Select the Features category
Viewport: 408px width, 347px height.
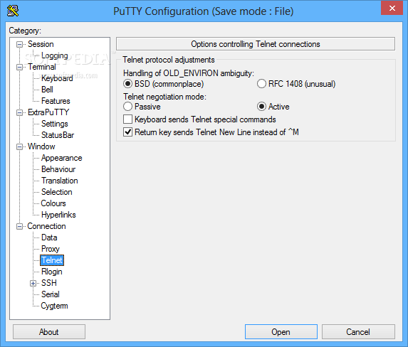tap(56, 101)
